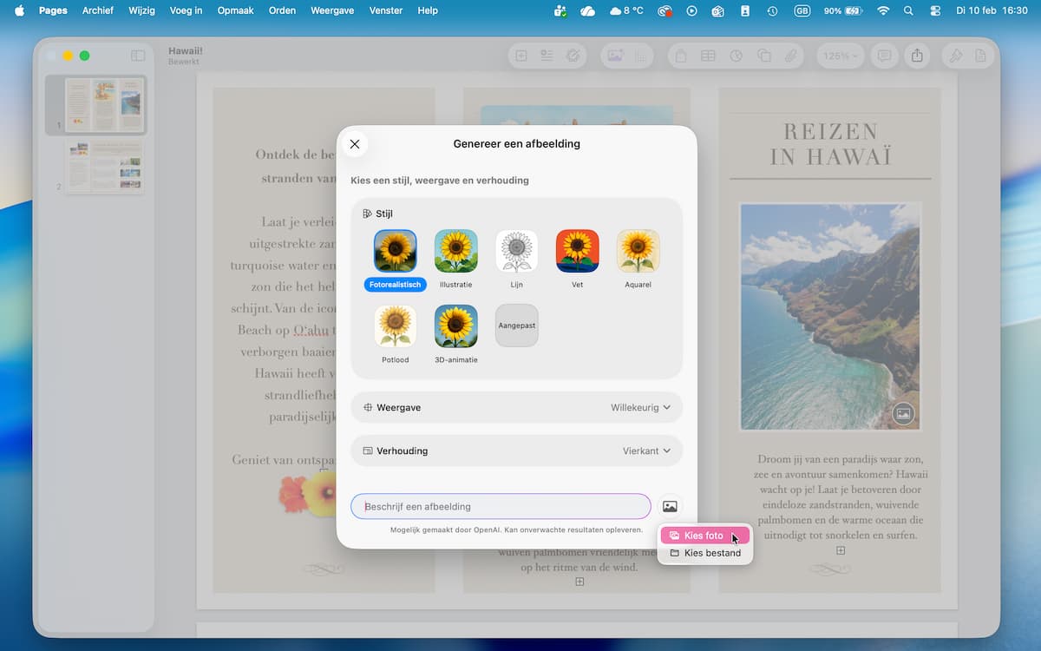Screen dimensions: 1041x651
Task: Choose 'Kies foto' from popup menu
Action: tap(704, 536)
